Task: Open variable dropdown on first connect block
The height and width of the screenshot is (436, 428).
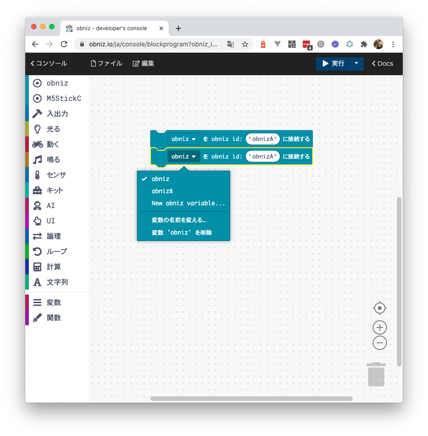Action: coord(183,139)
